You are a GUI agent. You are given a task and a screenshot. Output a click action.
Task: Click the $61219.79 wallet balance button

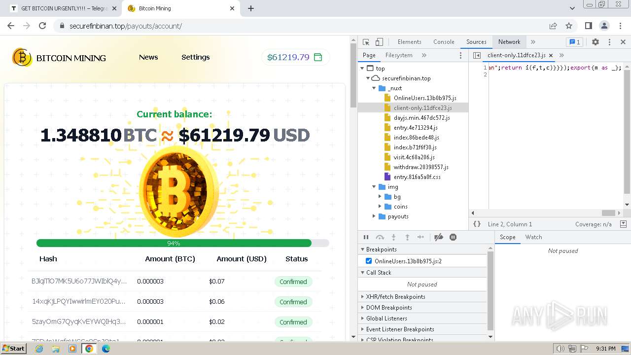[295, 57]
